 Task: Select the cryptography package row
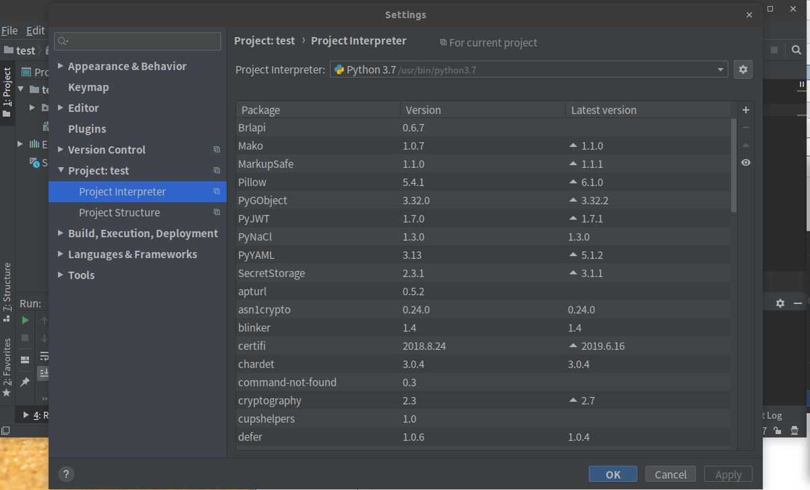click(483, 400)
